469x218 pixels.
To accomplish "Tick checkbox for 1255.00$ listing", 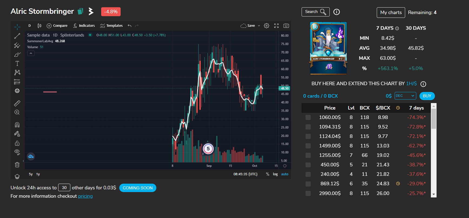I will 308,155.
